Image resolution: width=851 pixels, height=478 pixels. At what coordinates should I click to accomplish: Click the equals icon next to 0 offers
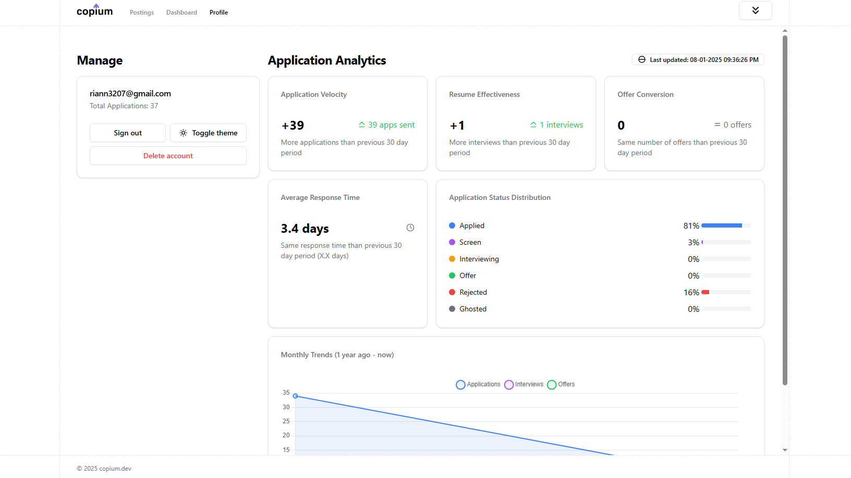coord(717,125)
